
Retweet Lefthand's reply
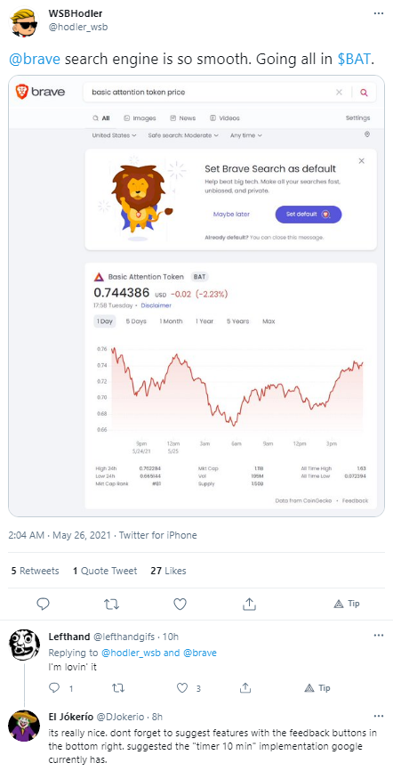[118, 688]
